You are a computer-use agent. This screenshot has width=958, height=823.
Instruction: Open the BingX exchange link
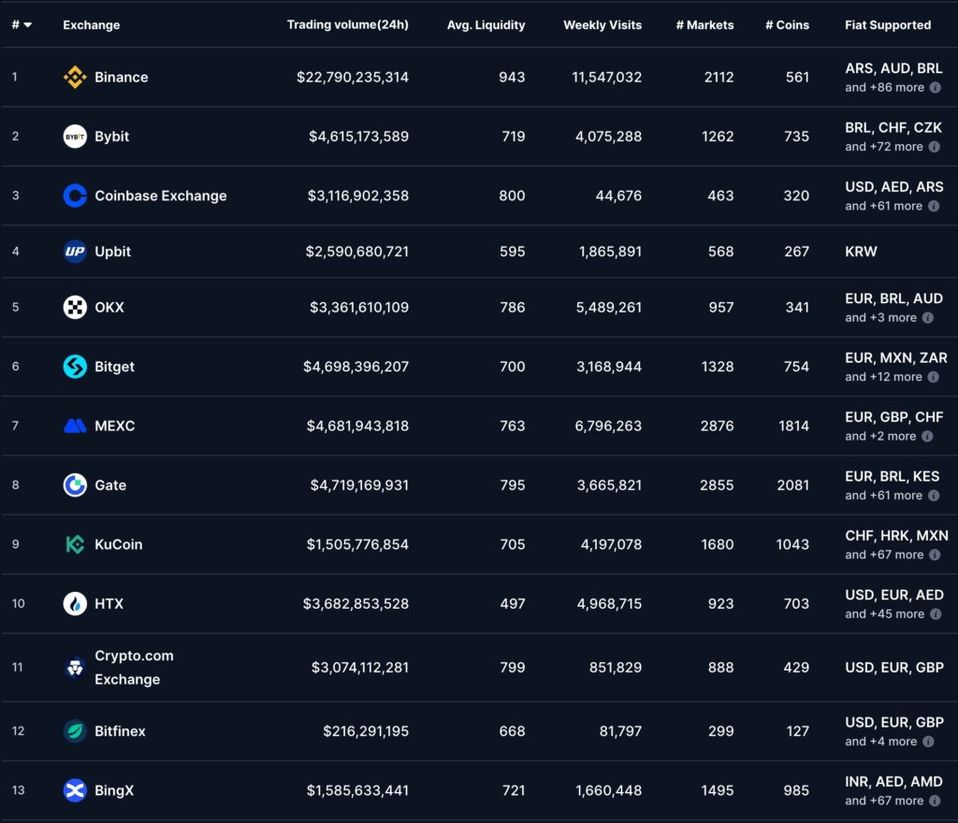114,790
